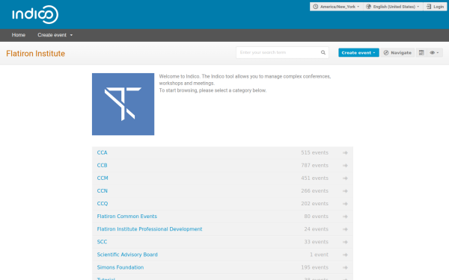
Task: Click the Navigate button
Action: 397,52
